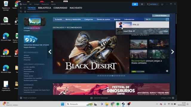Click the Lista de deseados button
This screenshot has width=191, height=107.
click(x=161, y=15)
